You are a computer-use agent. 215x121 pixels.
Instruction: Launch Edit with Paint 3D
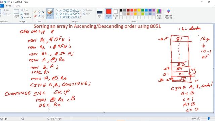[168, 14]
